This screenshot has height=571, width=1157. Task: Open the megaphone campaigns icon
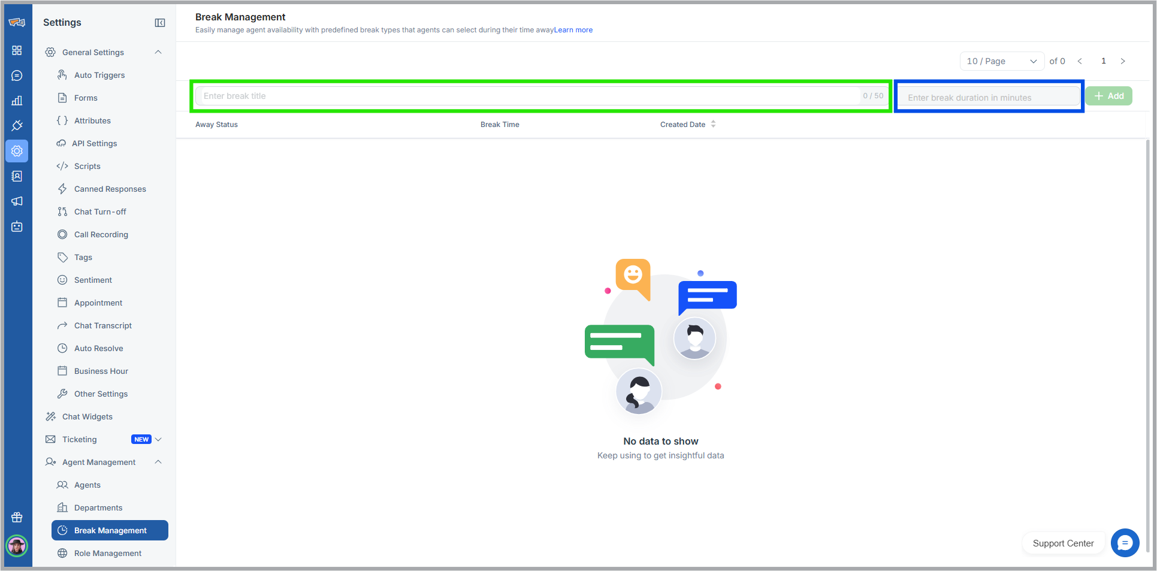[x=17, y=201]
